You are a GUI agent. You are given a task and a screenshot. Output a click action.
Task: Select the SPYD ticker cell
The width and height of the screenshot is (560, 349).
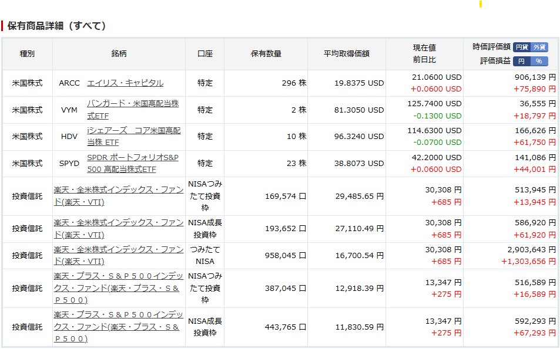coord(69,163)
